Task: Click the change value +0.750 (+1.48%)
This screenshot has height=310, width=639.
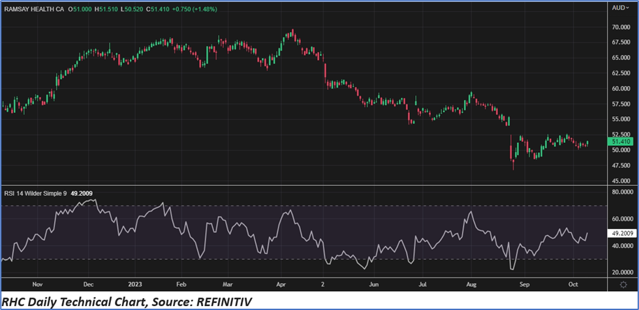Action: (x=196, y=8)
